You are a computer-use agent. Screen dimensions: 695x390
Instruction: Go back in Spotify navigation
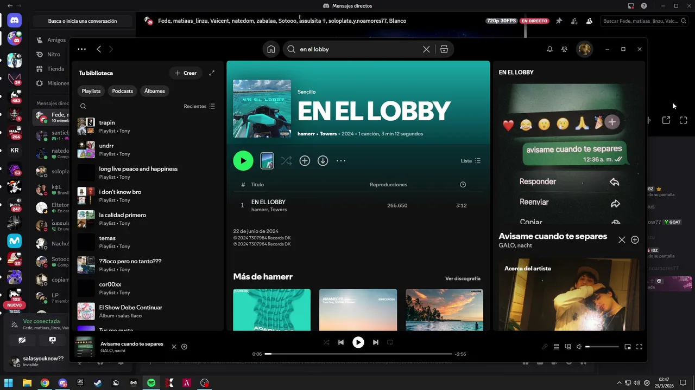click(x=98, y=49)
